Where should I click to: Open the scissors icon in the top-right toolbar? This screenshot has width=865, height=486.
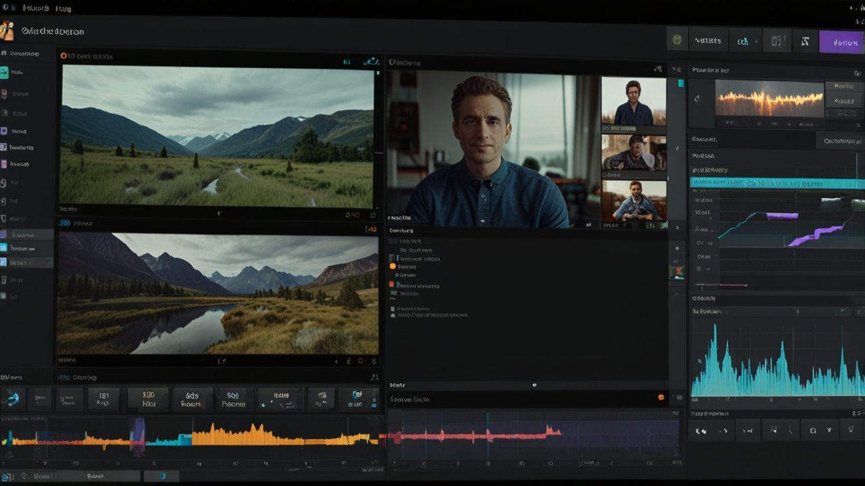804,40
